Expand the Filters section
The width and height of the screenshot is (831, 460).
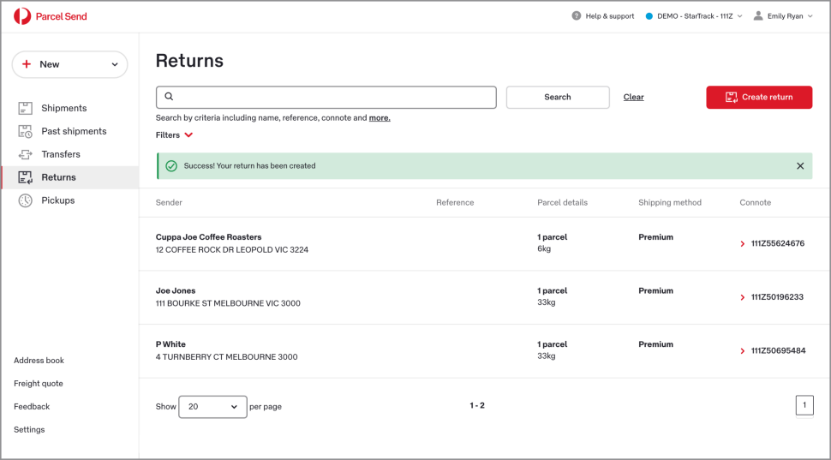[x=175, y=135]
